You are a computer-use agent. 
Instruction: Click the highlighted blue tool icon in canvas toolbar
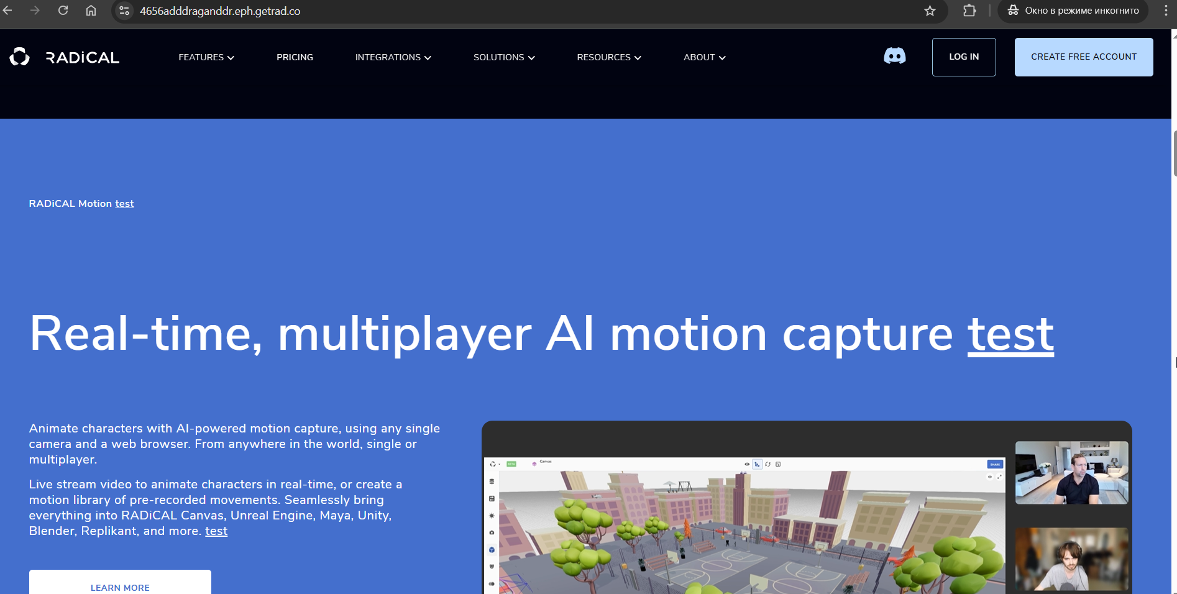(758, 464)
